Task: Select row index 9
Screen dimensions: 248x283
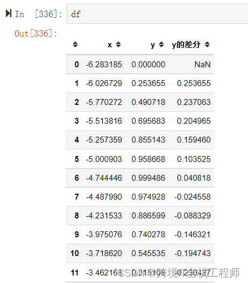Action: coord(77,235)
